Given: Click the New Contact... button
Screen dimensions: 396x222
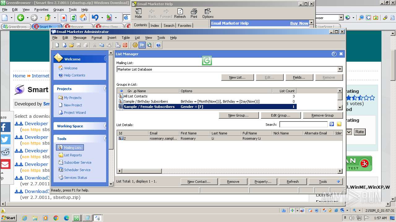Looking at the screenshot, I should point(199,182).
